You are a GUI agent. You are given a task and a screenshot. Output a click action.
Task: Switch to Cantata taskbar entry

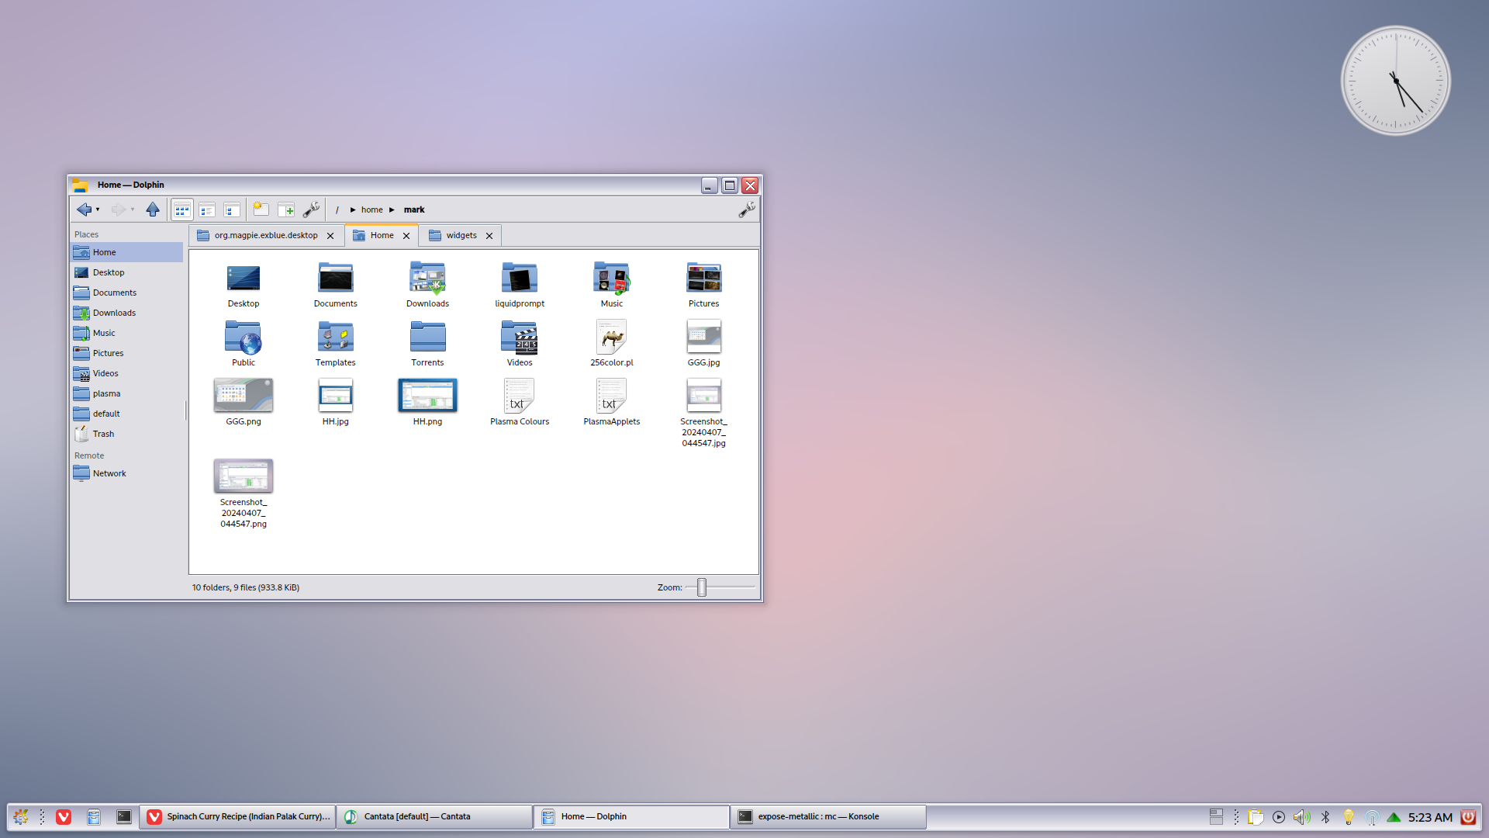(435, 817)
